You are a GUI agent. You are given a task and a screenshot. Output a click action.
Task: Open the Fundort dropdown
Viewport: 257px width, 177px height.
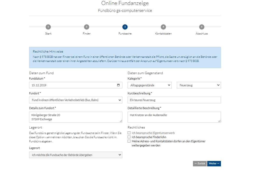(75, 100)
